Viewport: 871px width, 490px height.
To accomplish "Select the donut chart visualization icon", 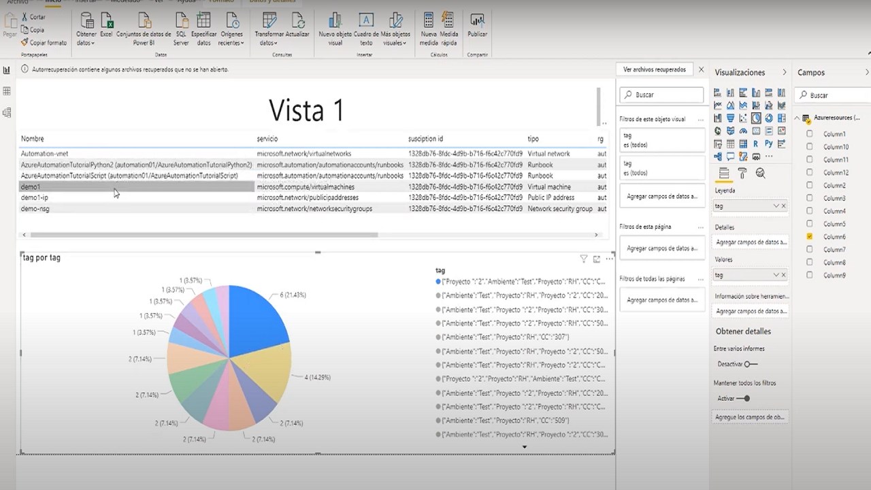I will coord(769,118).
